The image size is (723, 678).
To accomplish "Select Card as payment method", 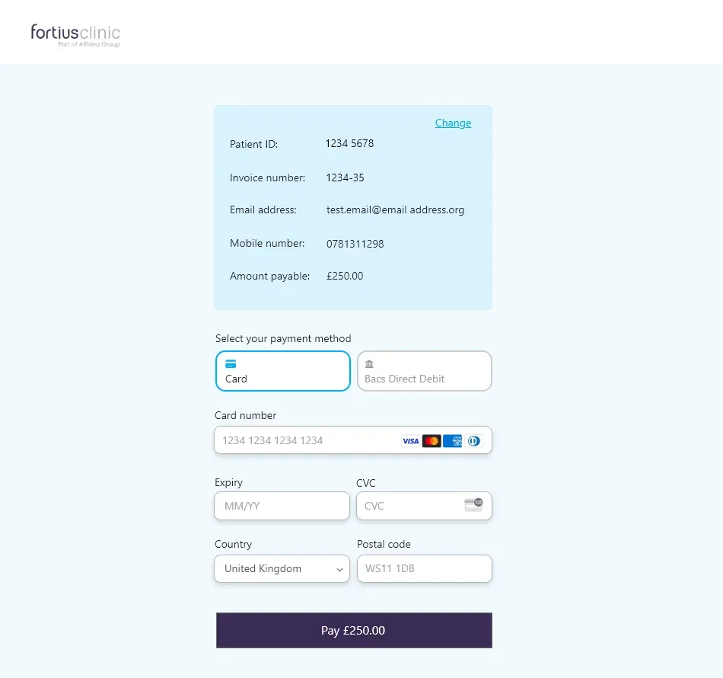I will click(282, 371).
